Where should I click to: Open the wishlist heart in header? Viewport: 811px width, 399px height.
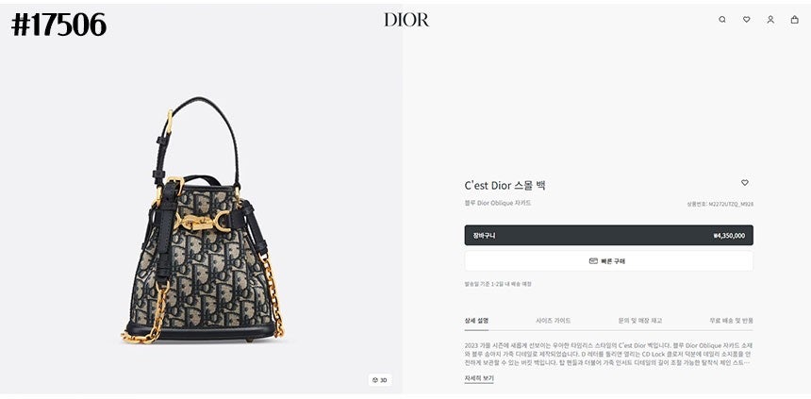click(746, 20)
